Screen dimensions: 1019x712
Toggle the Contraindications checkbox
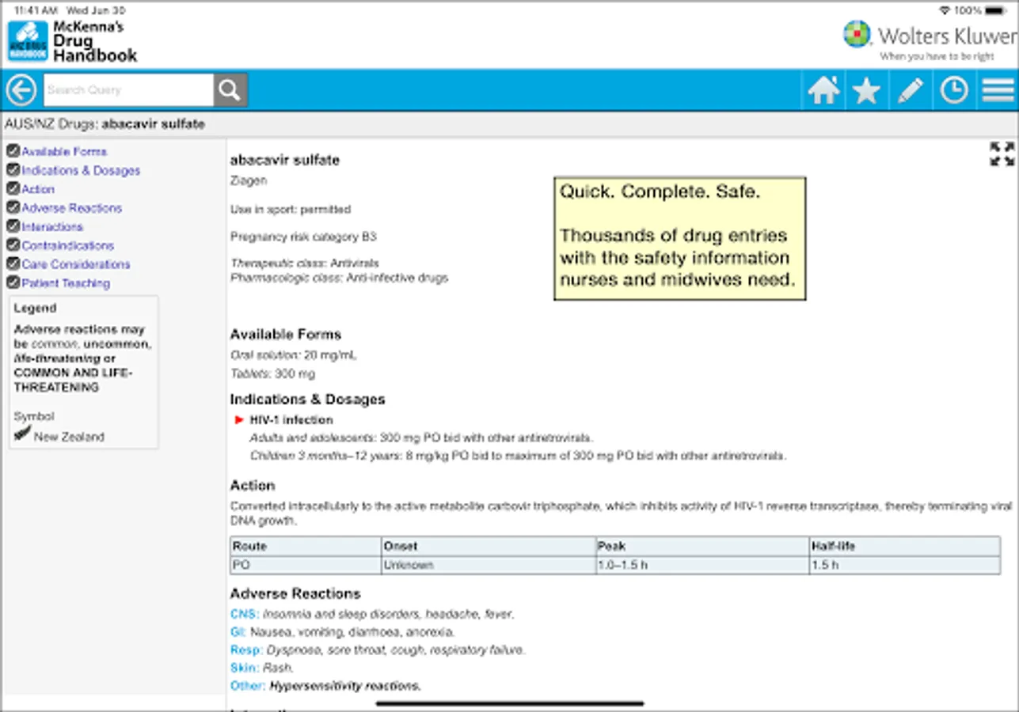[x=13, y=245]
